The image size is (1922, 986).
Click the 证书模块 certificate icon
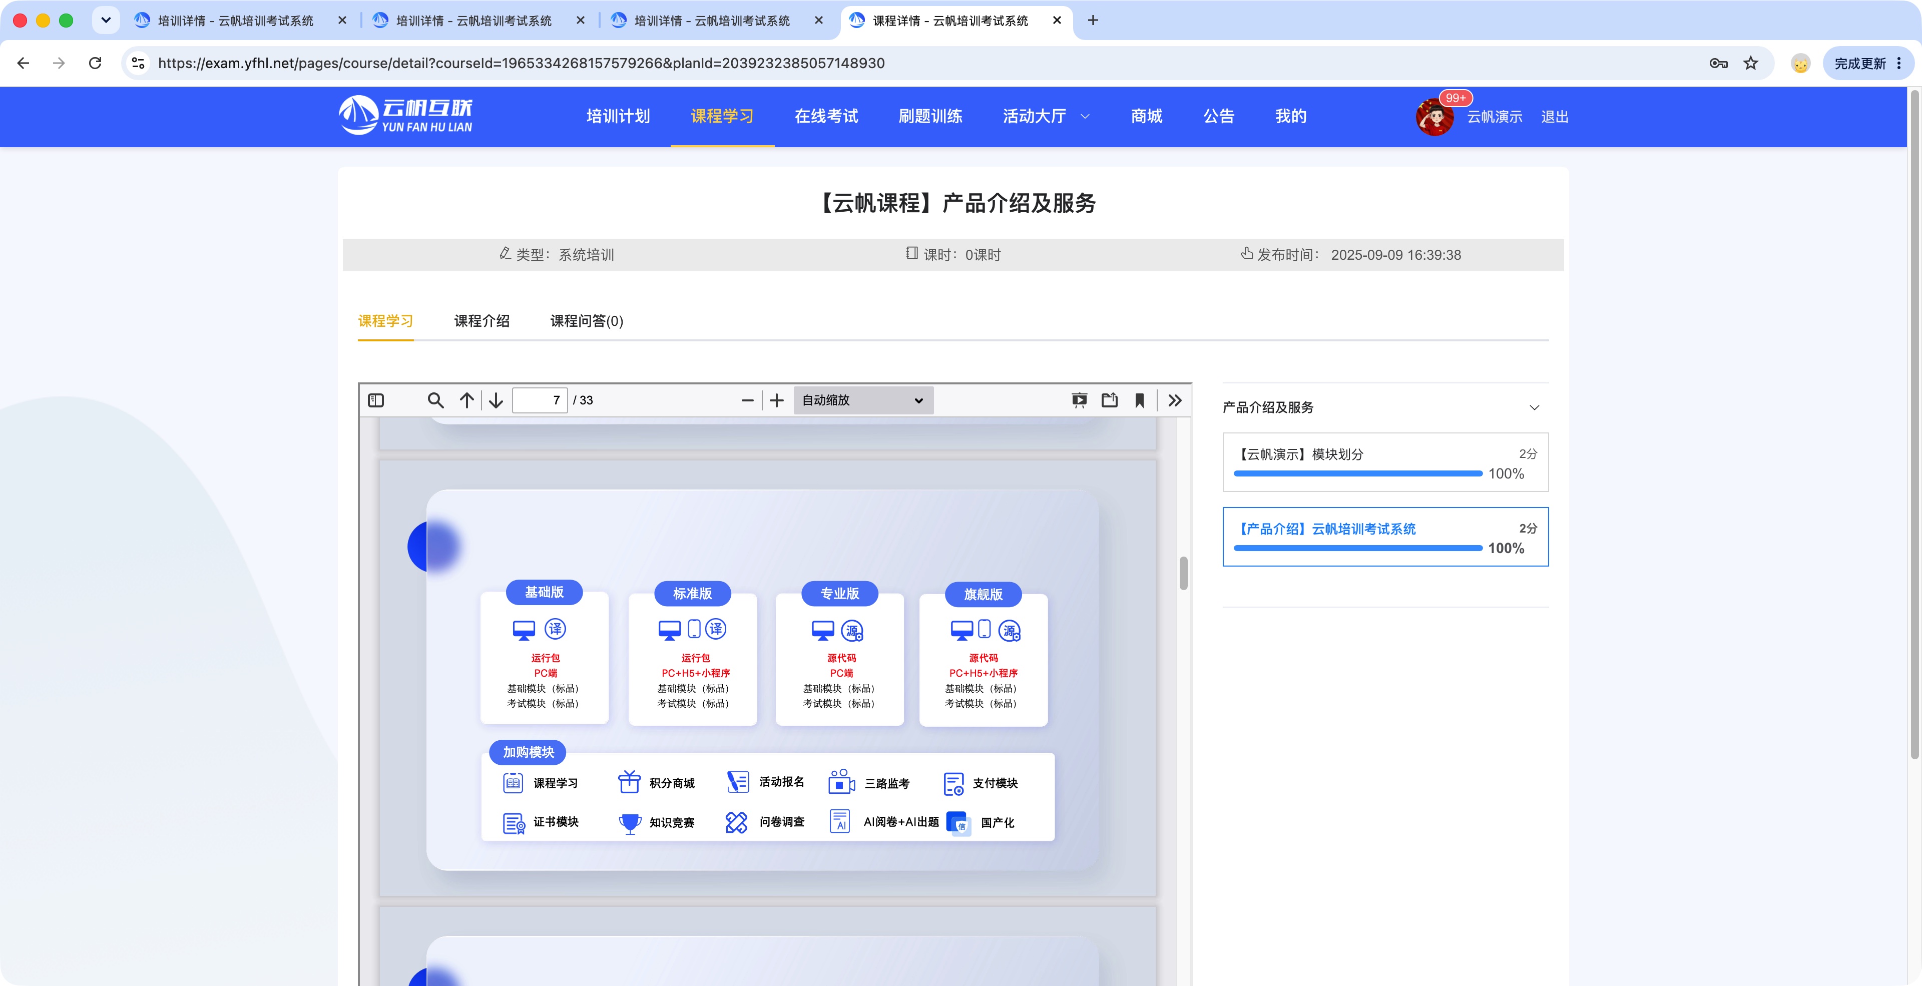514,823
